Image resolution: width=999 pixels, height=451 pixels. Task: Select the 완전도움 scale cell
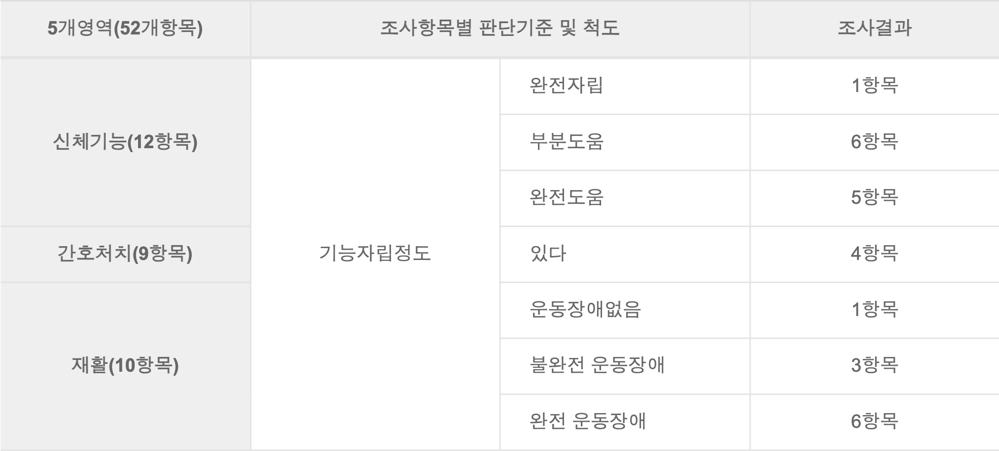(625, 198)
